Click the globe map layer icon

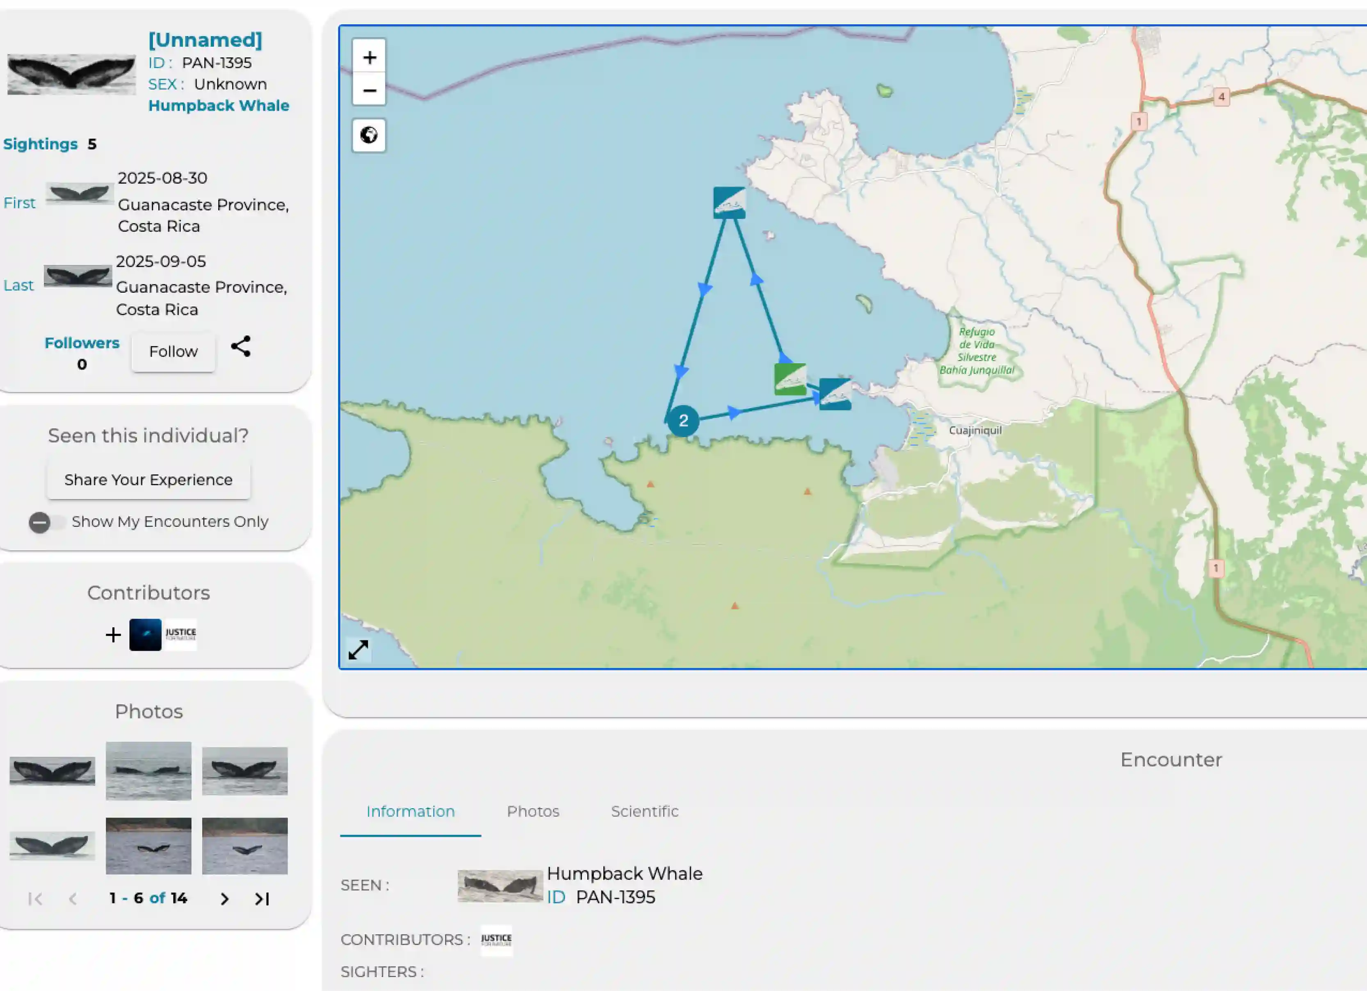[x=369, y=135]
